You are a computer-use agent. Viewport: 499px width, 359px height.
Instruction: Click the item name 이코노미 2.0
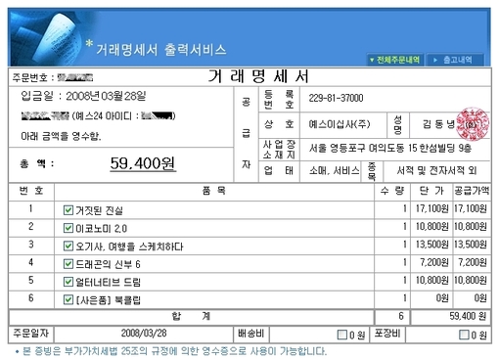(101, 229)
